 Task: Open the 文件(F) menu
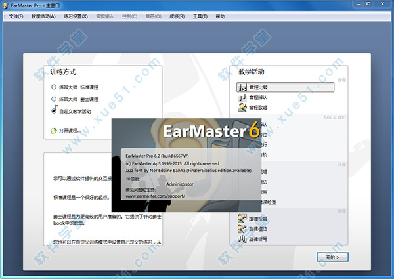coord(16,16)
